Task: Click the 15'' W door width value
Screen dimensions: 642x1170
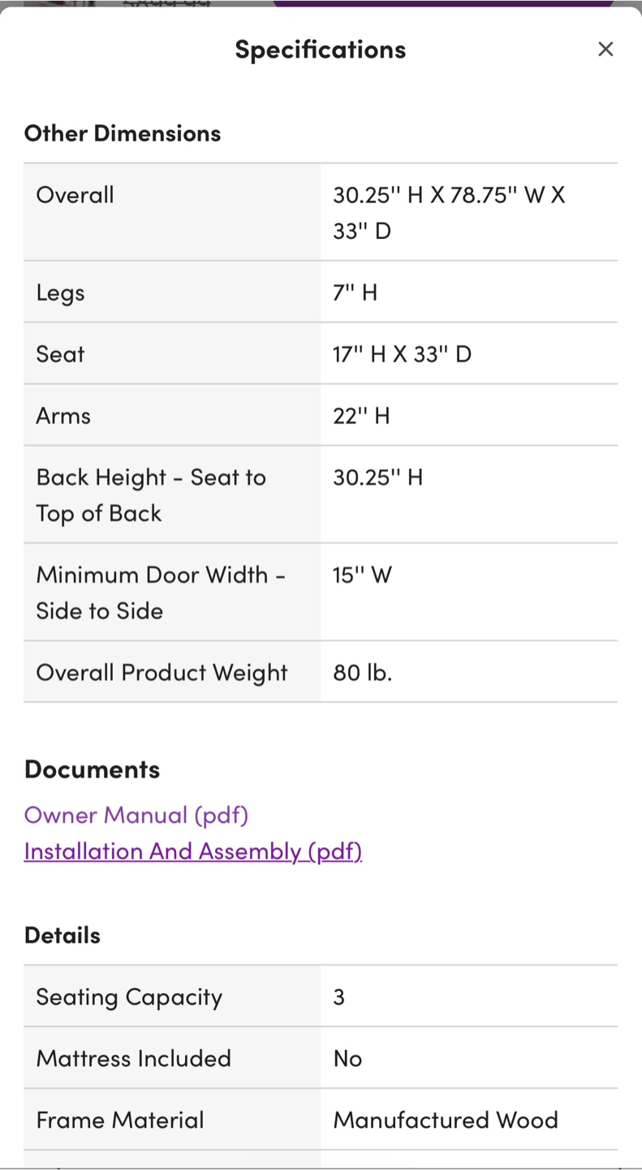Action: point(363,575)
